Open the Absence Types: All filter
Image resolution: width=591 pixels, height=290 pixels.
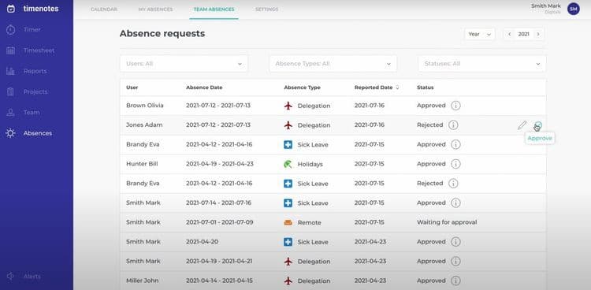tap(333, 64)
